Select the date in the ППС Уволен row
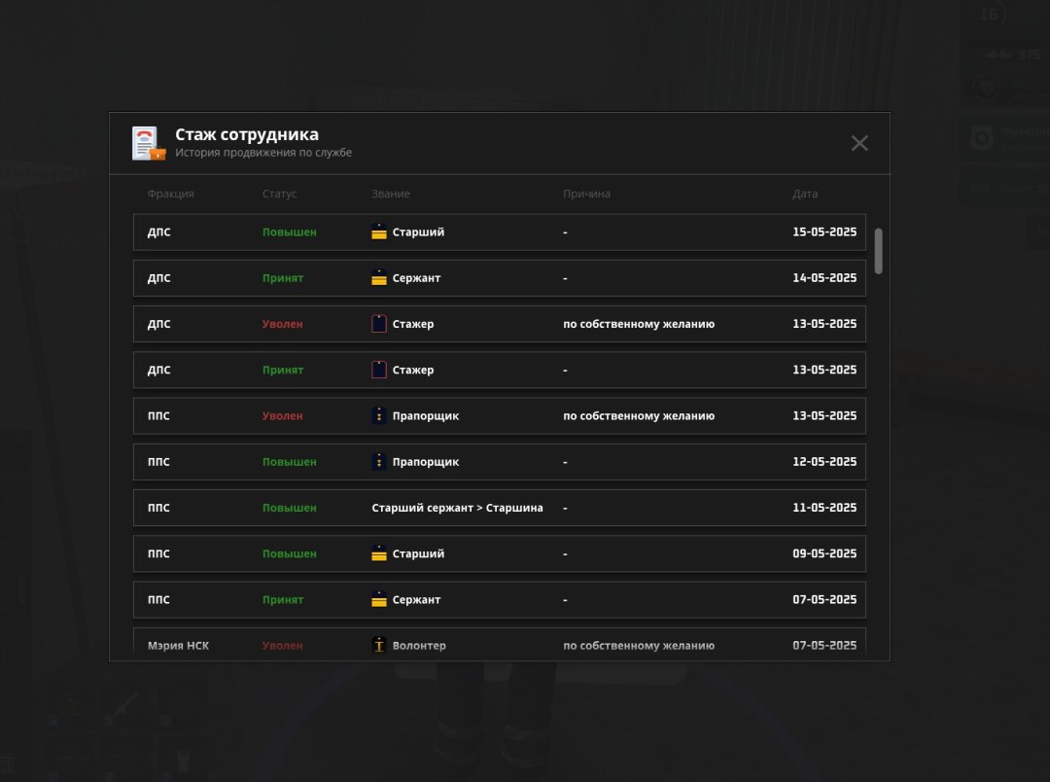This screenshot has width=1050, height=782. click(824, 415)
